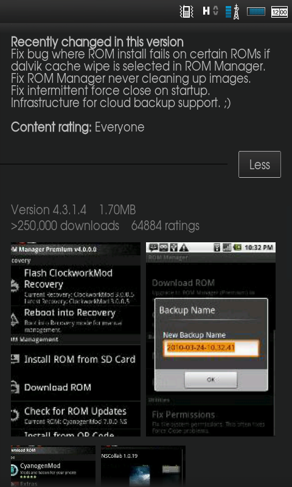Viewport: 292px width, 487px height.
Task: Tap the Install ROM from SD Card icon
Action: click(15, 359)
